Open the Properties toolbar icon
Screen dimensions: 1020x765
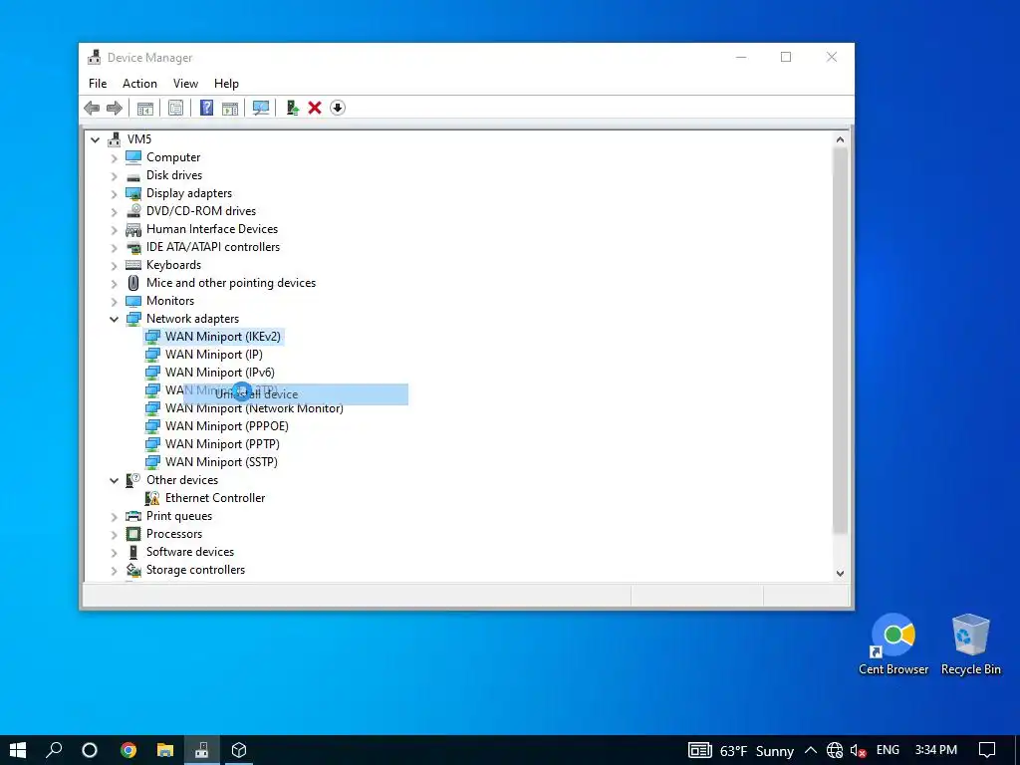[x=175, y=108]
